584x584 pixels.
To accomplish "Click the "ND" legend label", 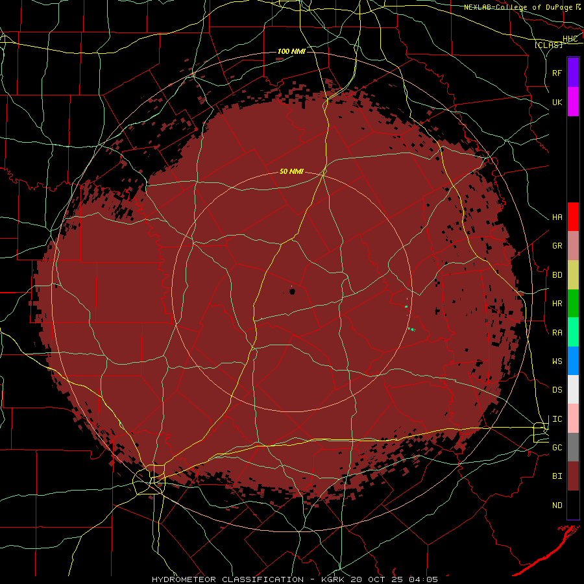I will click(557, 505).
